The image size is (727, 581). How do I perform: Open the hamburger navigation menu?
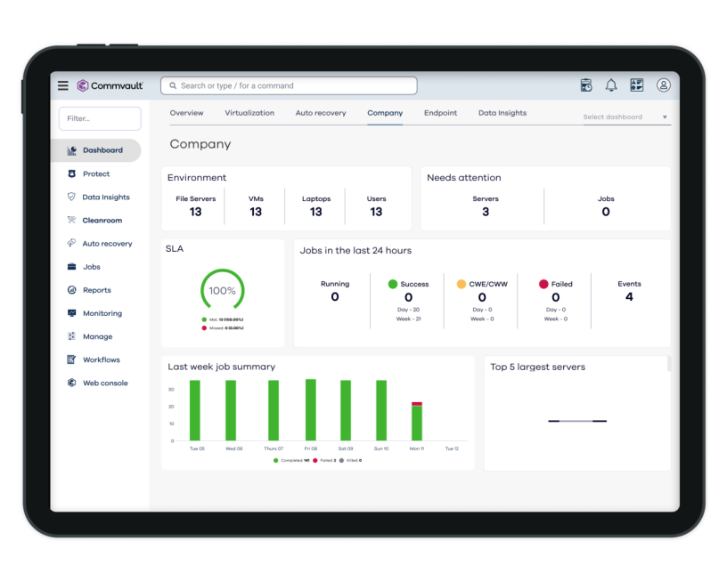tap(63, 85)
